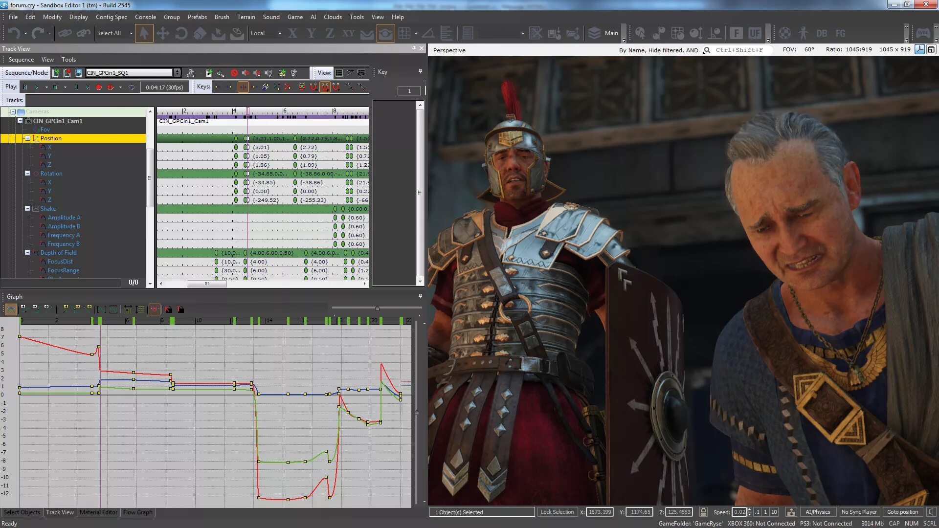The image size is (939, 528).
Task: Open the Prefabs menu
Action: 197,17
